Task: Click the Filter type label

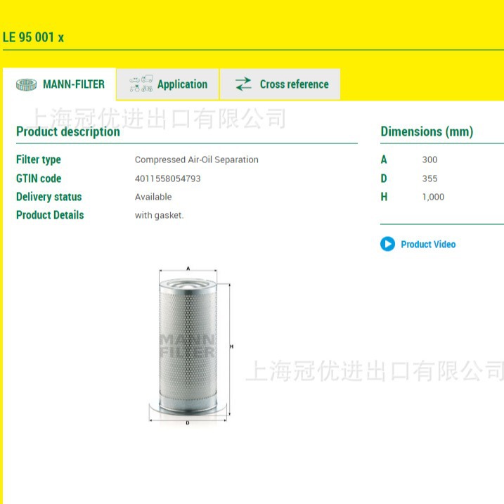Action: pyautogui.click(x=38, y=160)
